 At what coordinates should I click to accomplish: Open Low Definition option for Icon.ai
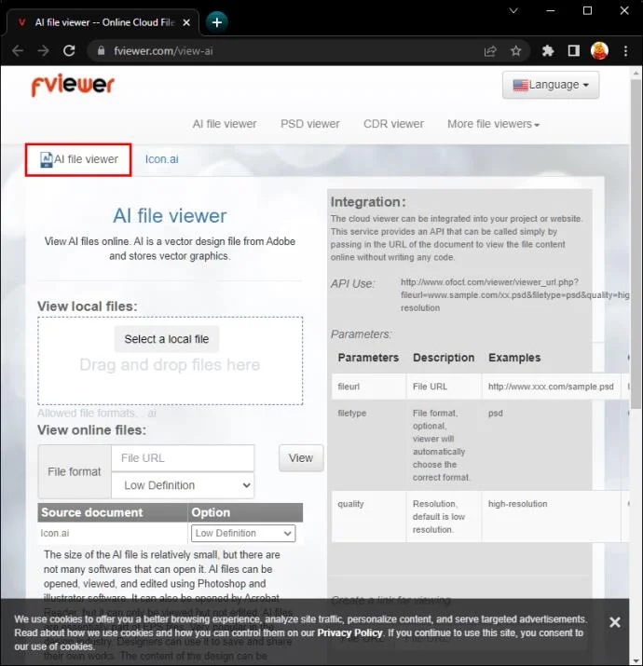click(x=243, y=534)
